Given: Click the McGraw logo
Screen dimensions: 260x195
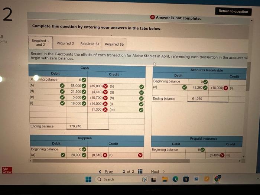Looking at the screenshot, I should point(7,170).
